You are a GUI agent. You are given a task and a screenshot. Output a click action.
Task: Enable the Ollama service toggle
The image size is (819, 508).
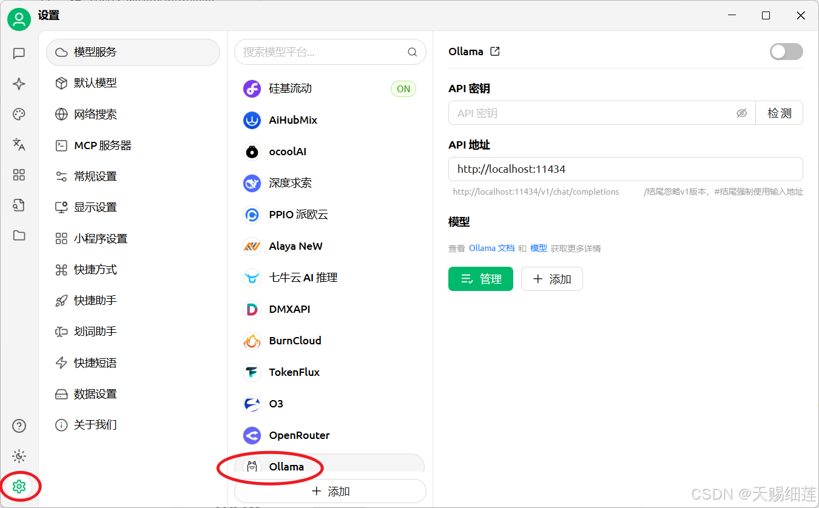(x=786, y=52)
